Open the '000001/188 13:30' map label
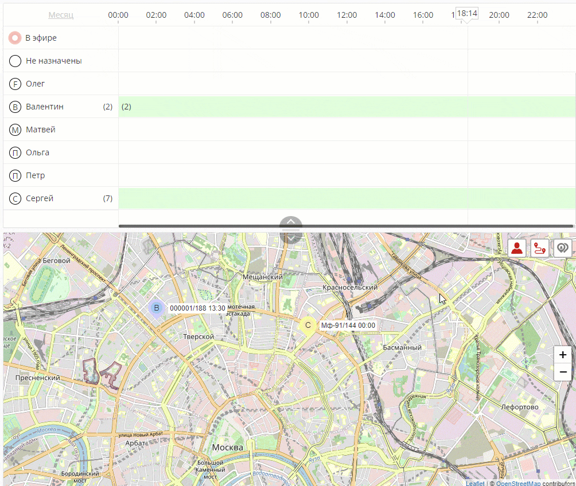 coord(197,308)
